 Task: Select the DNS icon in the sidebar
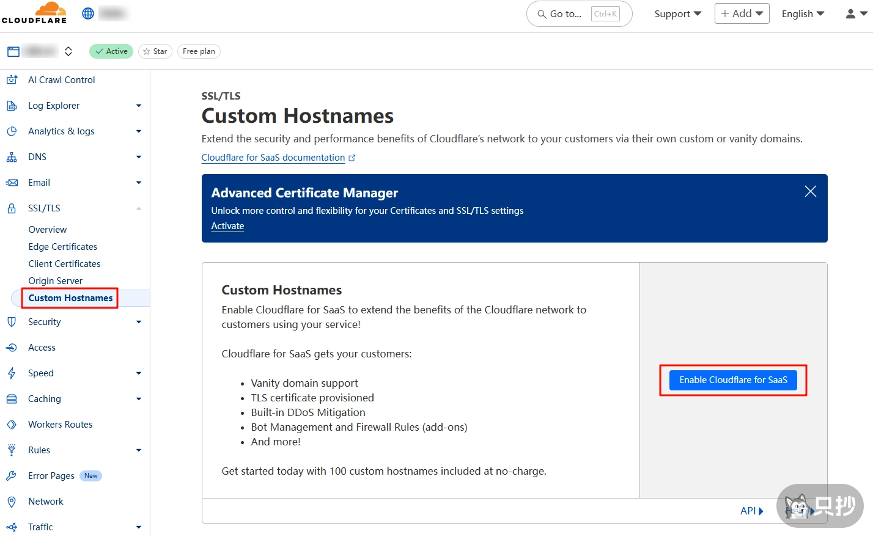point(13,156)
